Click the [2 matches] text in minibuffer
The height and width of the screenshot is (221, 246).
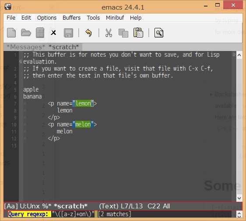[x=115, y=214]
